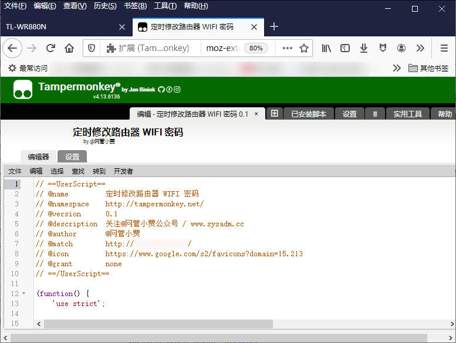Open Firefox 历史(S) menu
This screenshot has height=343, width=456.
pyautogui.click(x=105, y=5)
